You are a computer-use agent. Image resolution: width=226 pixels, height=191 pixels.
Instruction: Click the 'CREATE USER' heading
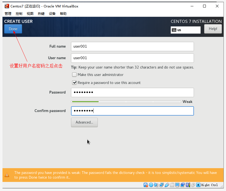[18, 21]
